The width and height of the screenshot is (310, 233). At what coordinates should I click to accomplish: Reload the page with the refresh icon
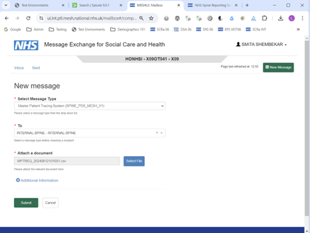pyautogui.click(x=28, y=18)
